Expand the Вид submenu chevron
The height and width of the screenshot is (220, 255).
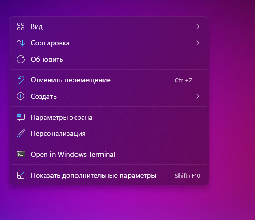click(x=198, y=26)
